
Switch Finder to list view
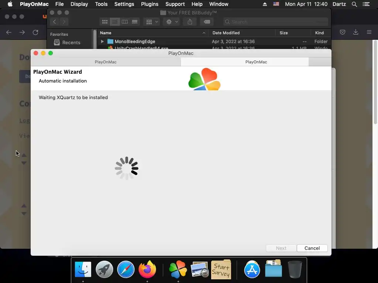115,22
